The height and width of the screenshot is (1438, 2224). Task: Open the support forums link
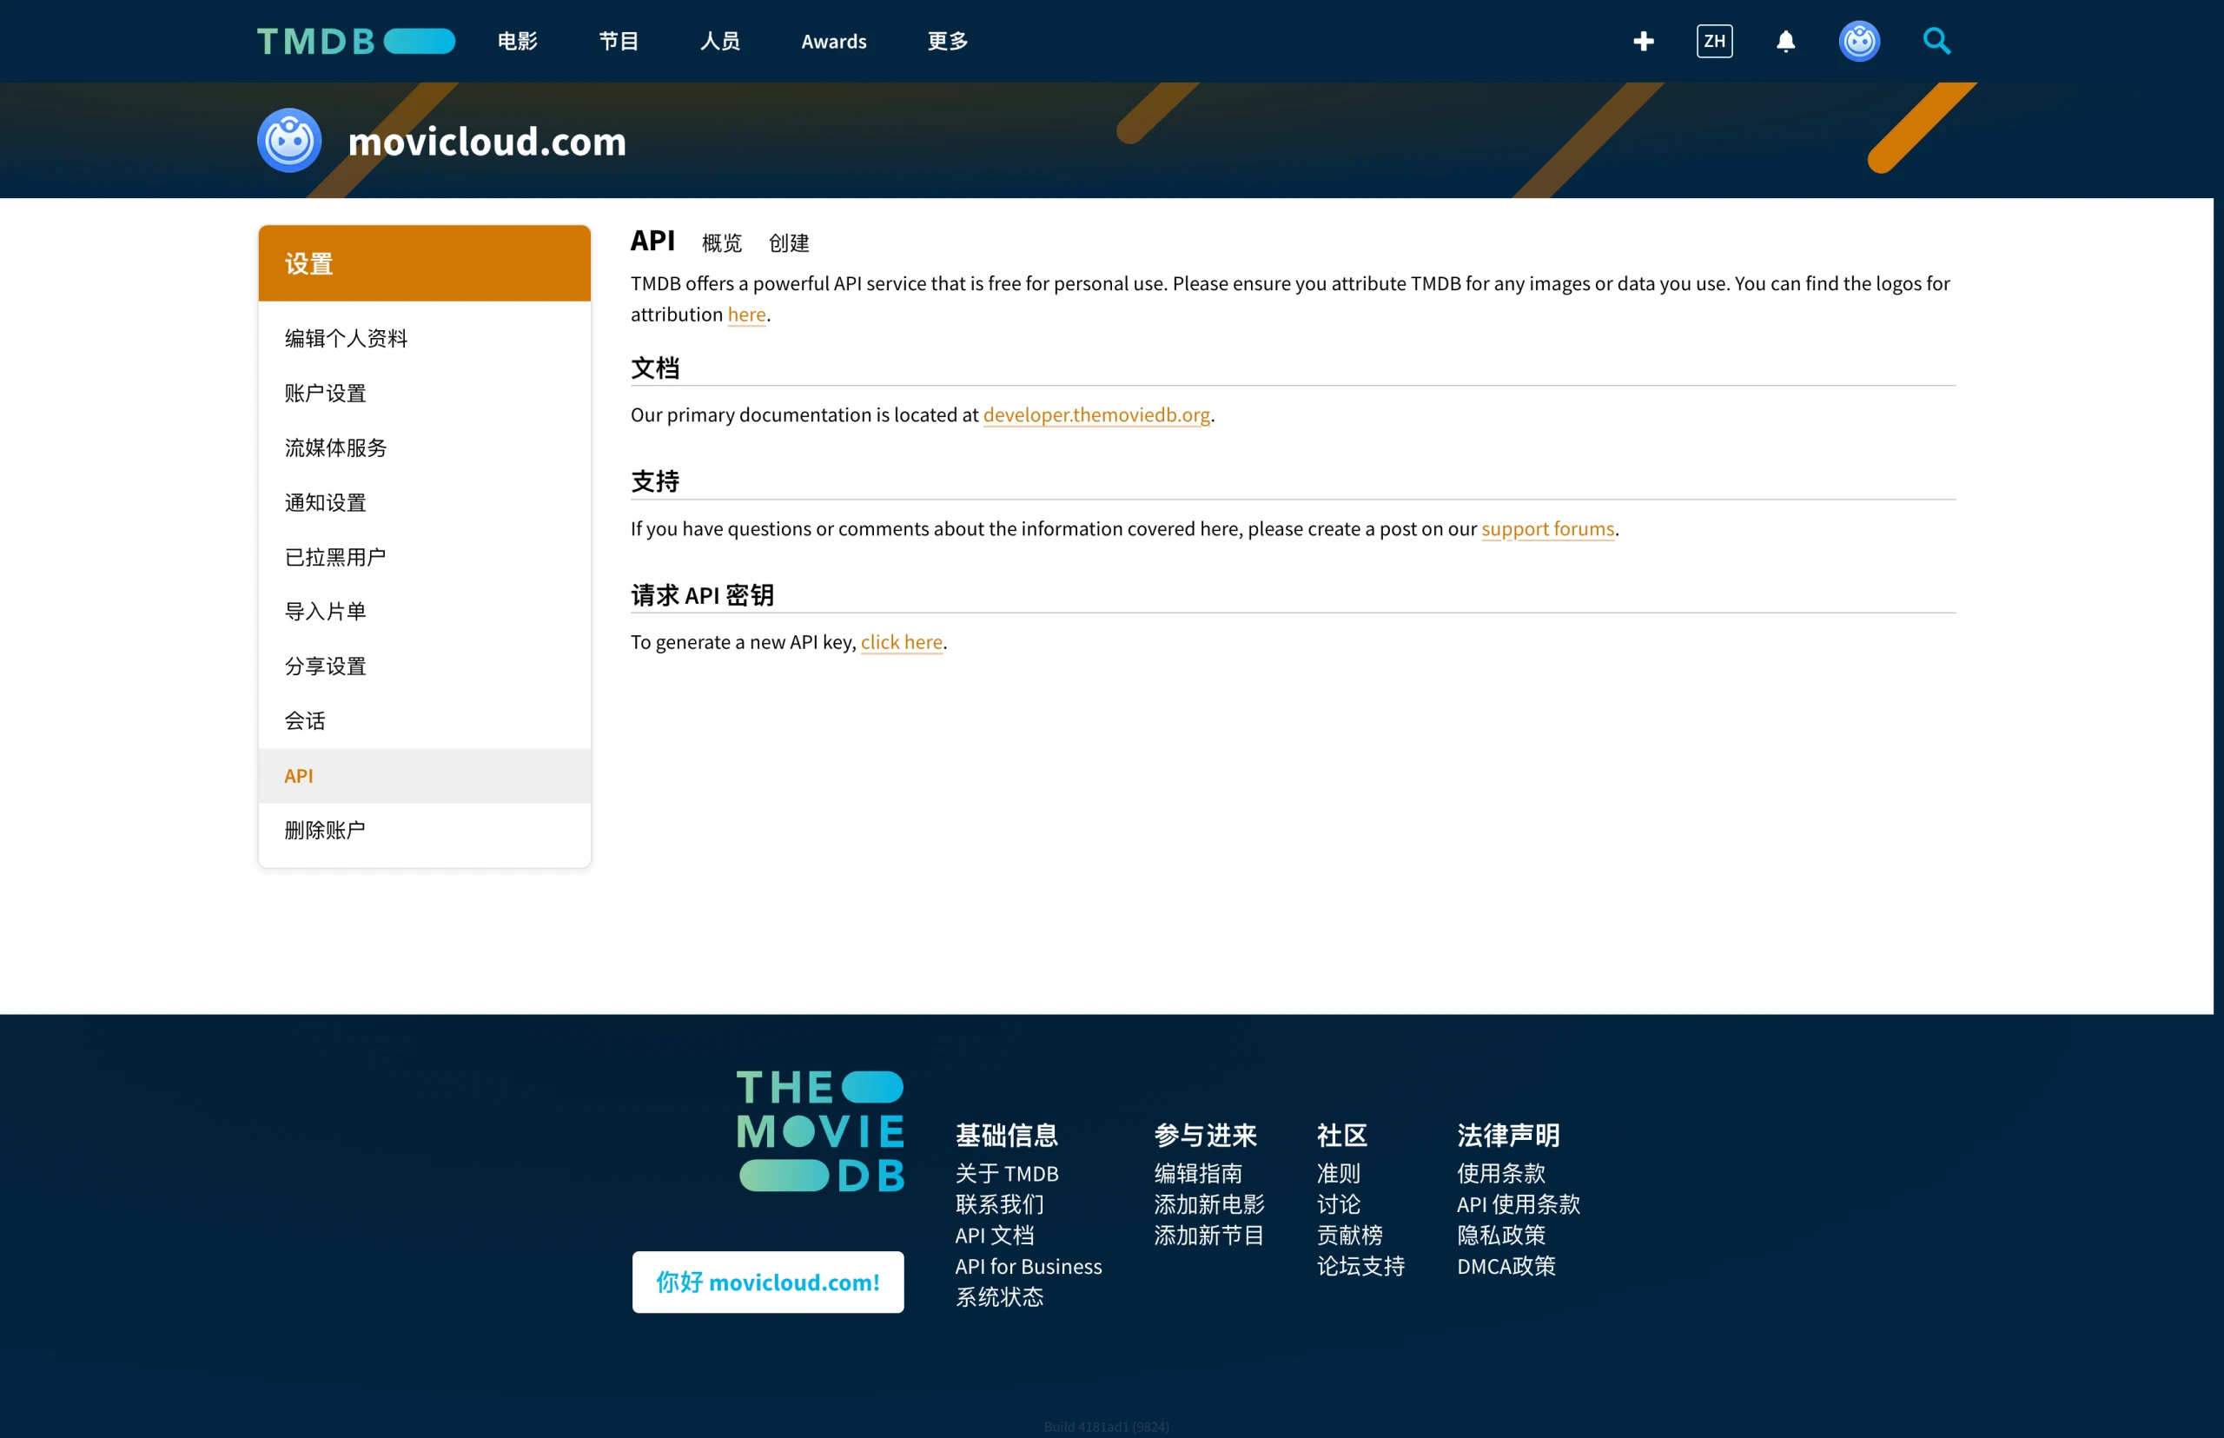[x=1547, y=528]
